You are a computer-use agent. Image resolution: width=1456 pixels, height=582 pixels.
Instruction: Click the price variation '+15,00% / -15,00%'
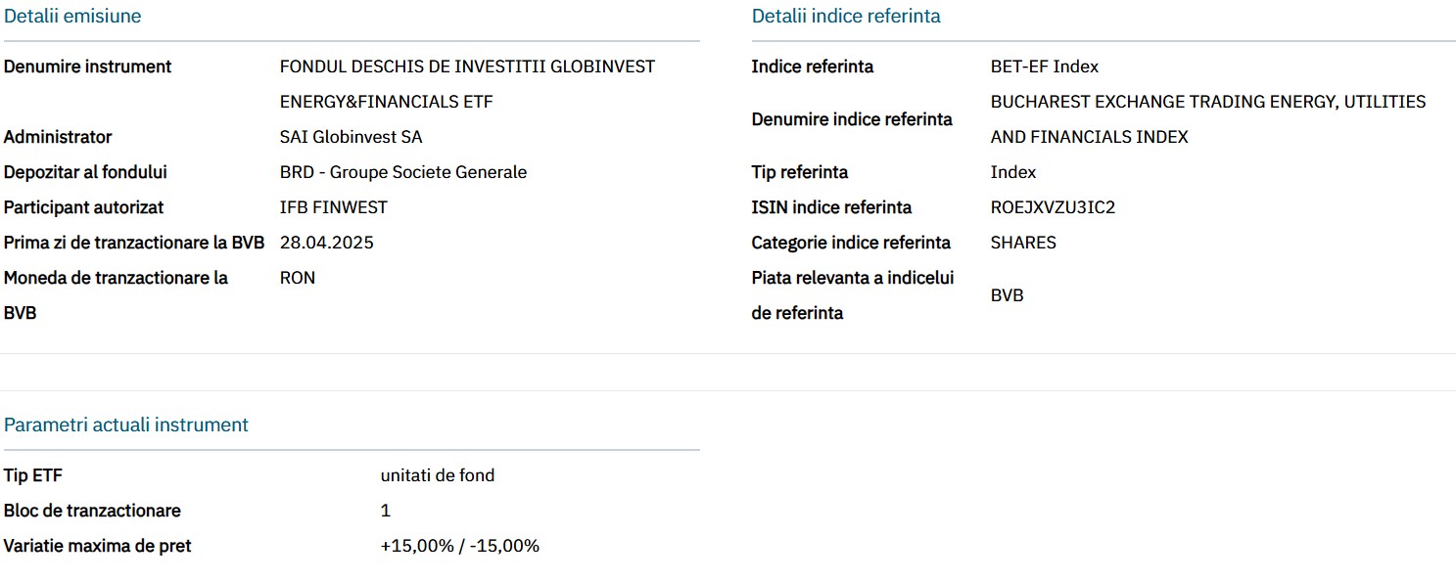[459, 547]
